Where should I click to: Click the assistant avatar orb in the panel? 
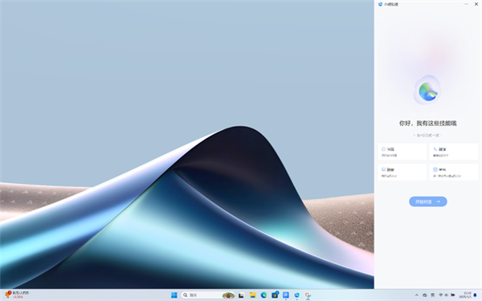(x=427, y=91)
